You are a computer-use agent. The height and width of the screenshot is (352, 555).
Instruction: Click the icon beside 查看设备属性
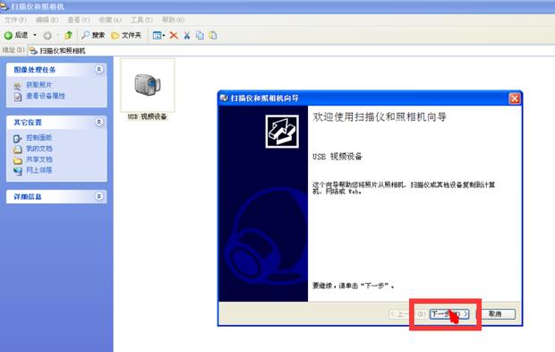click(18, 97)
